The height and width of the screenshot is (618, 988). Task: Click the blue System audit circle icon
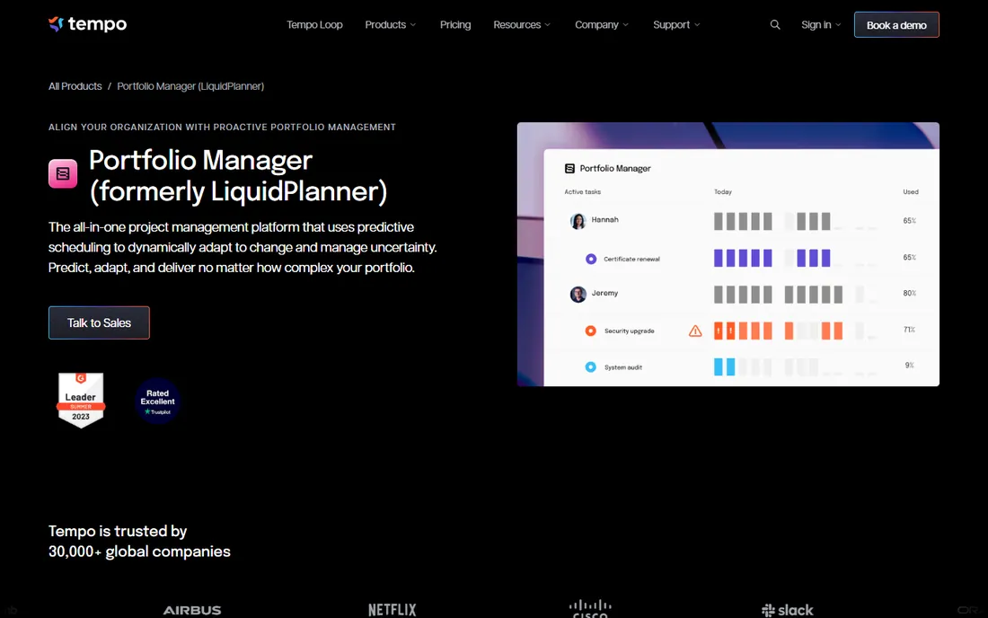(590, 366)
